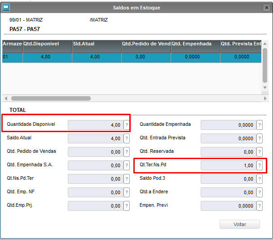This screenshot has width=273, height=240.
Task: Click Qtd. Prevista Ent column header
Action: tap(241, 46)
